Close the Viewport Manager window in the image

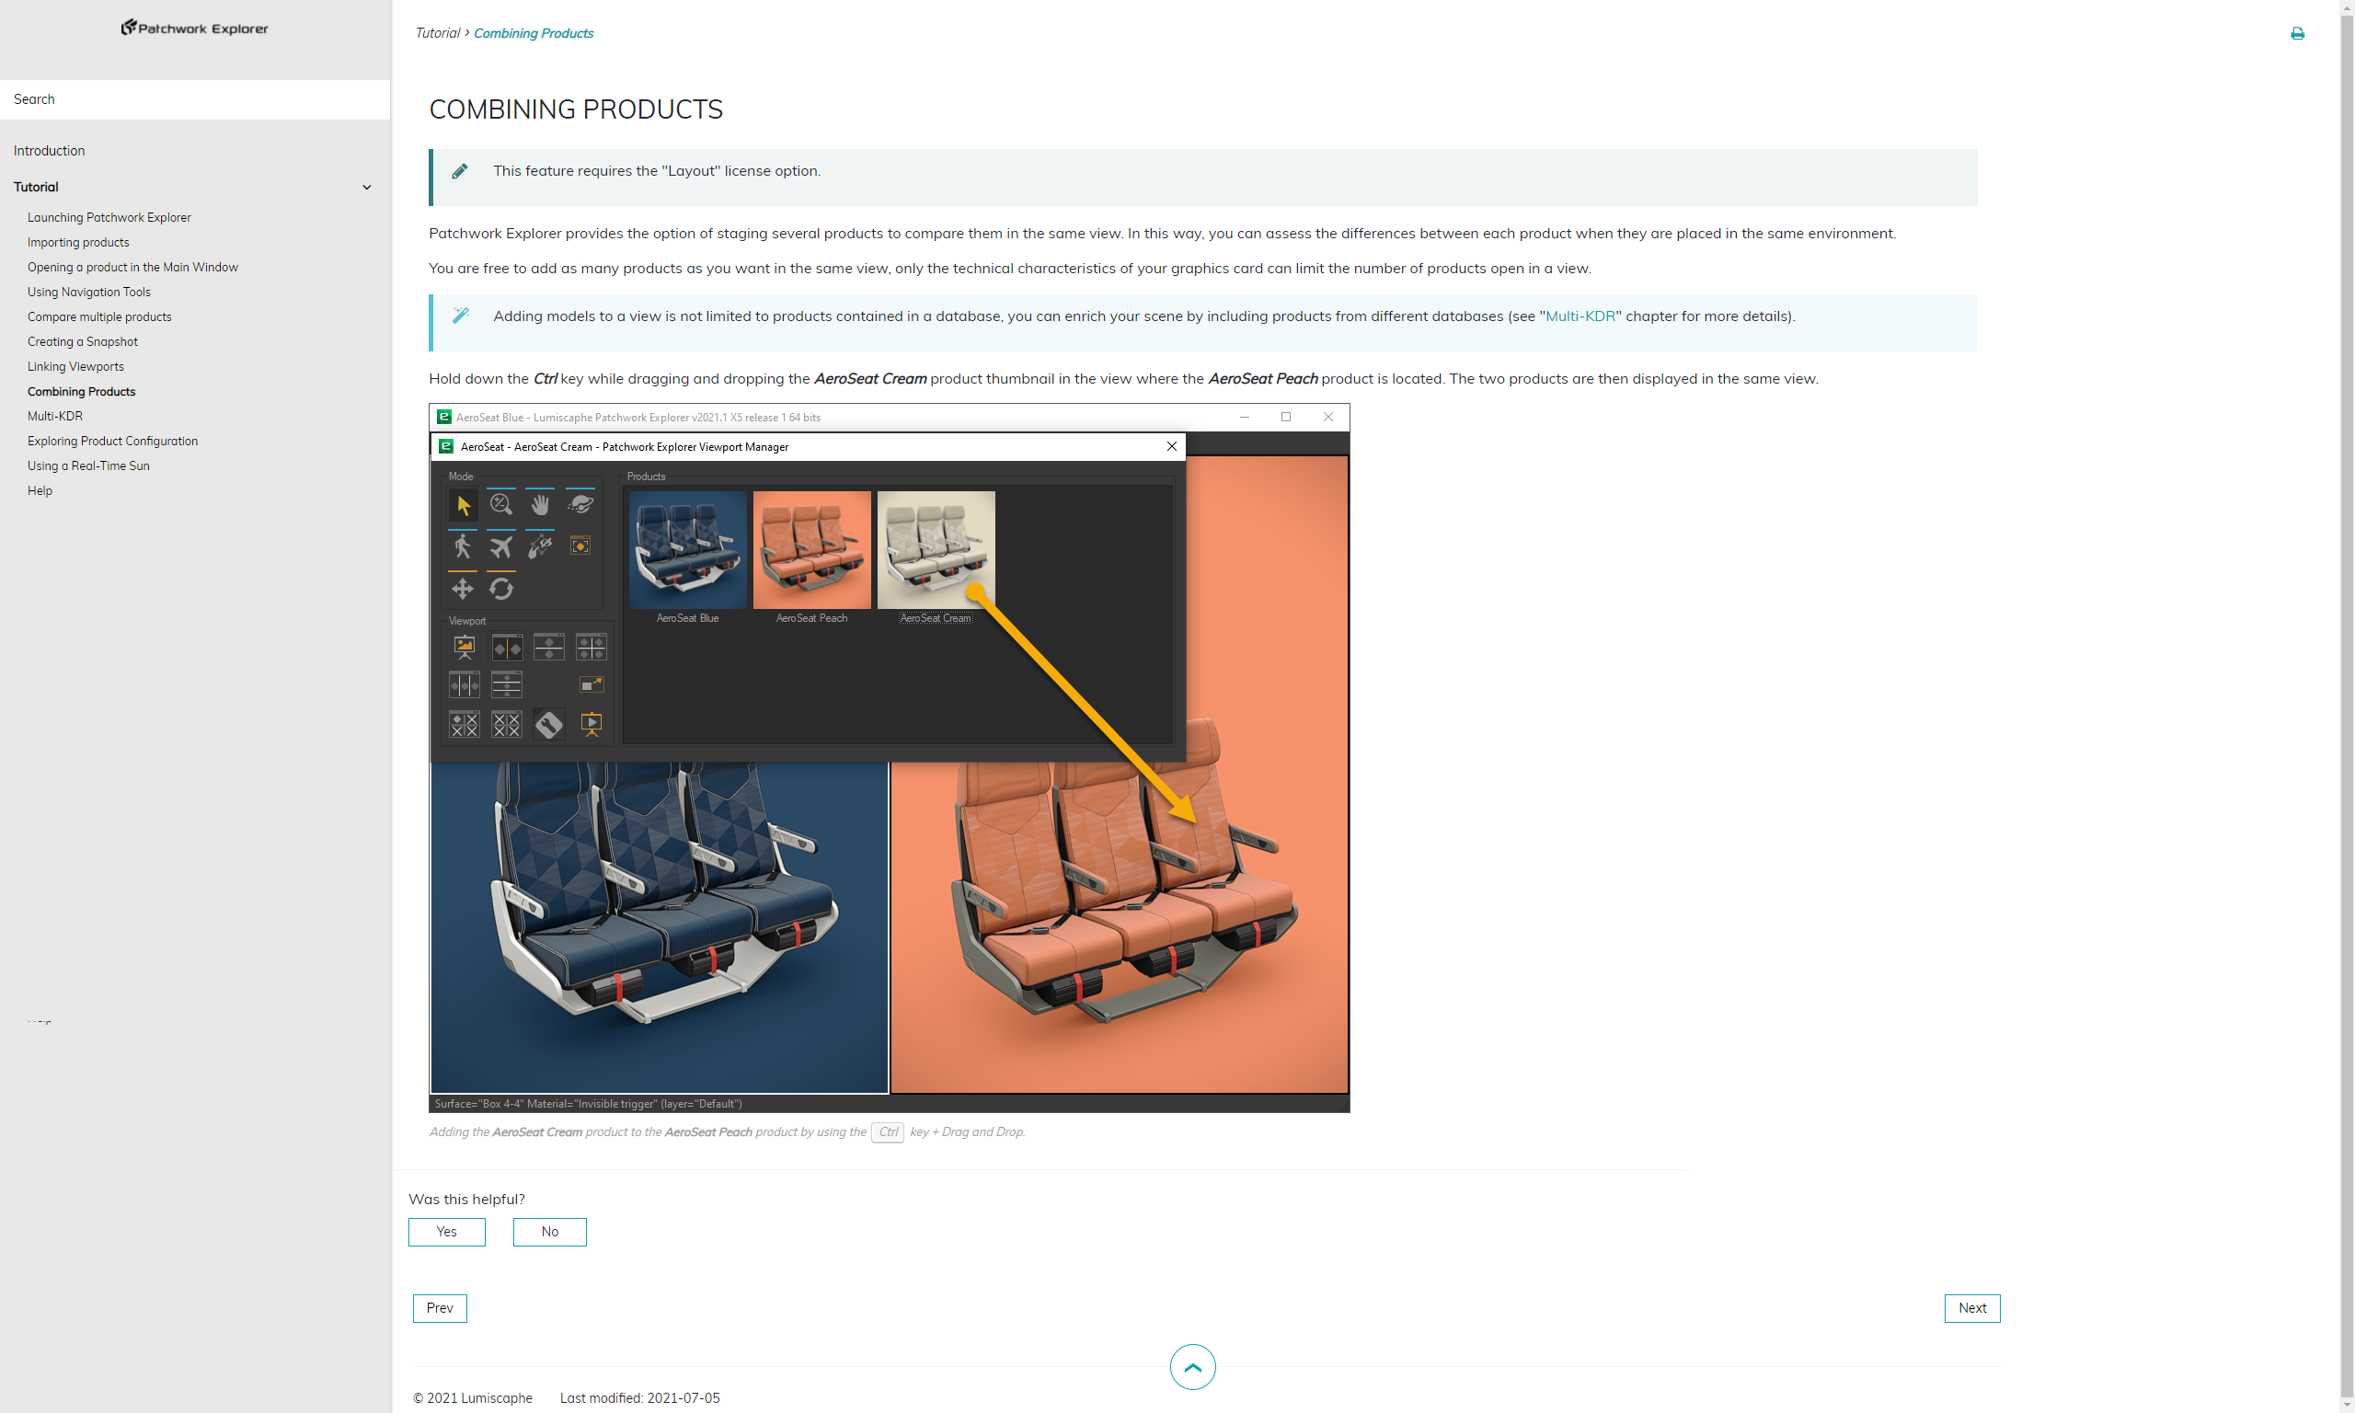pos(1172,446)
